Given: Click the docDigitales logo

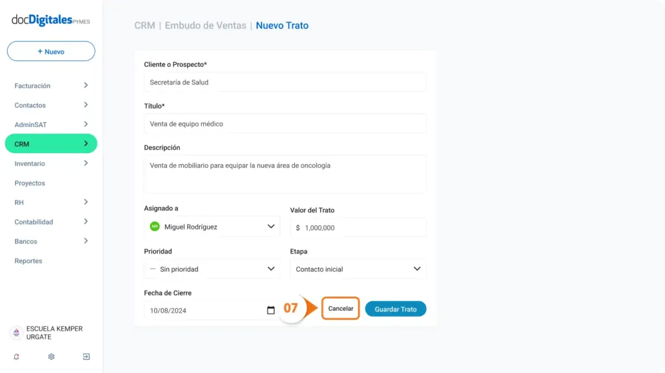Looking at the screenshot, I should [51, 20].
